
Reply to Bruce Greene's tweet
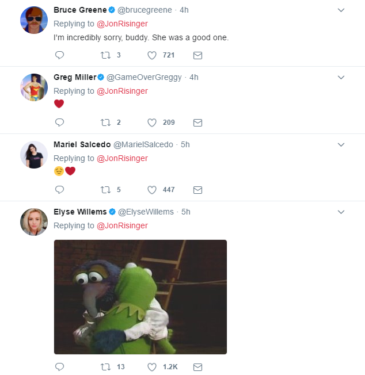[59, 55]
